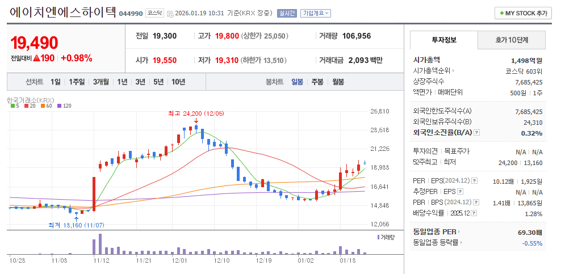Image resolution: width=561 pixels, height=274 pixels.
Task: Open the 시가총액순위 link
Action: 434,71
